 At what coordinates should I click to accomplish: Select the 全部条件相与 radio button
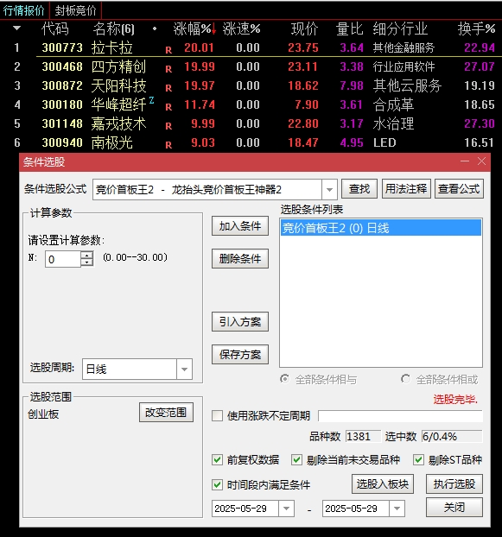[x=284, y=379]
